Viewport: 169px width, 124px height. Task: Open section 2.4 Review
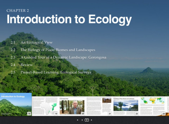coord(22,65)
